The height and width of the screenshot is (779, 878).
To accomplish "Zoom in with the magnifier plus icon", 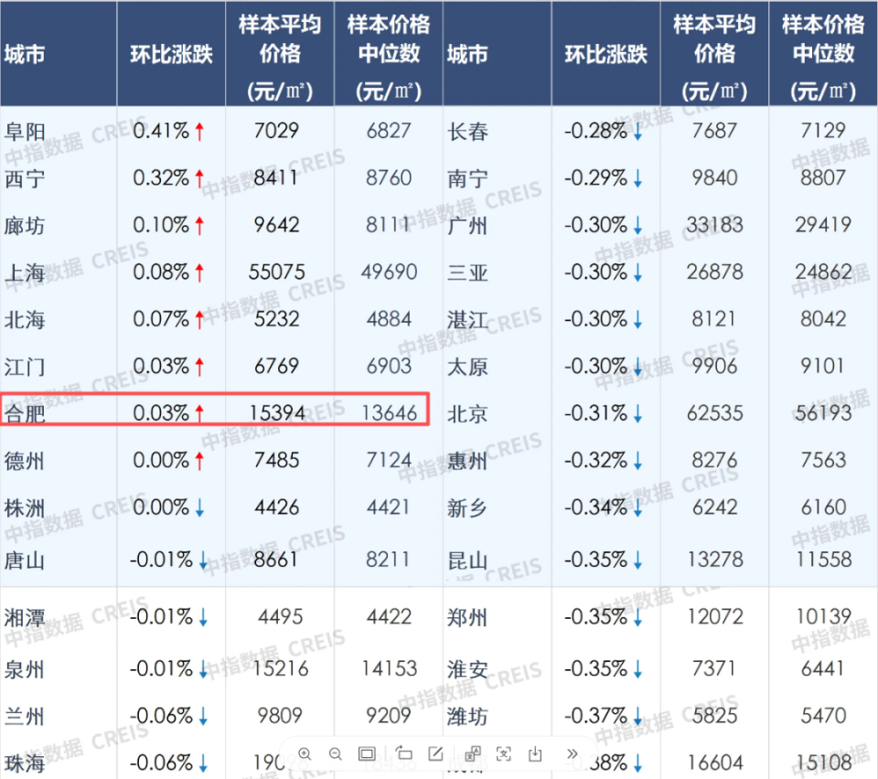I will pos(305,753).
